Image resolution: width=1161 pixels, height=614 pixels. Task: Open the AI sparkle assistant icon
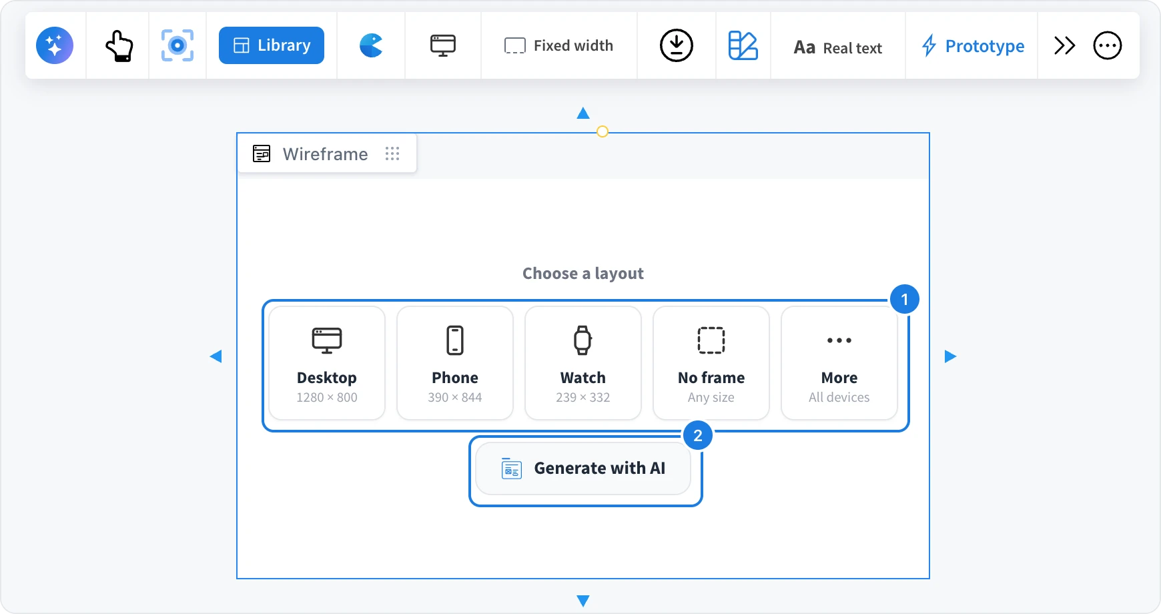55,45
